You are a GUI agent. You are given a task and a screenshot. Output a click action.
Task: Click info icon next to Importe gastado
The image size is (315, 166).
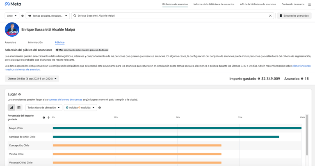point(259,79)
